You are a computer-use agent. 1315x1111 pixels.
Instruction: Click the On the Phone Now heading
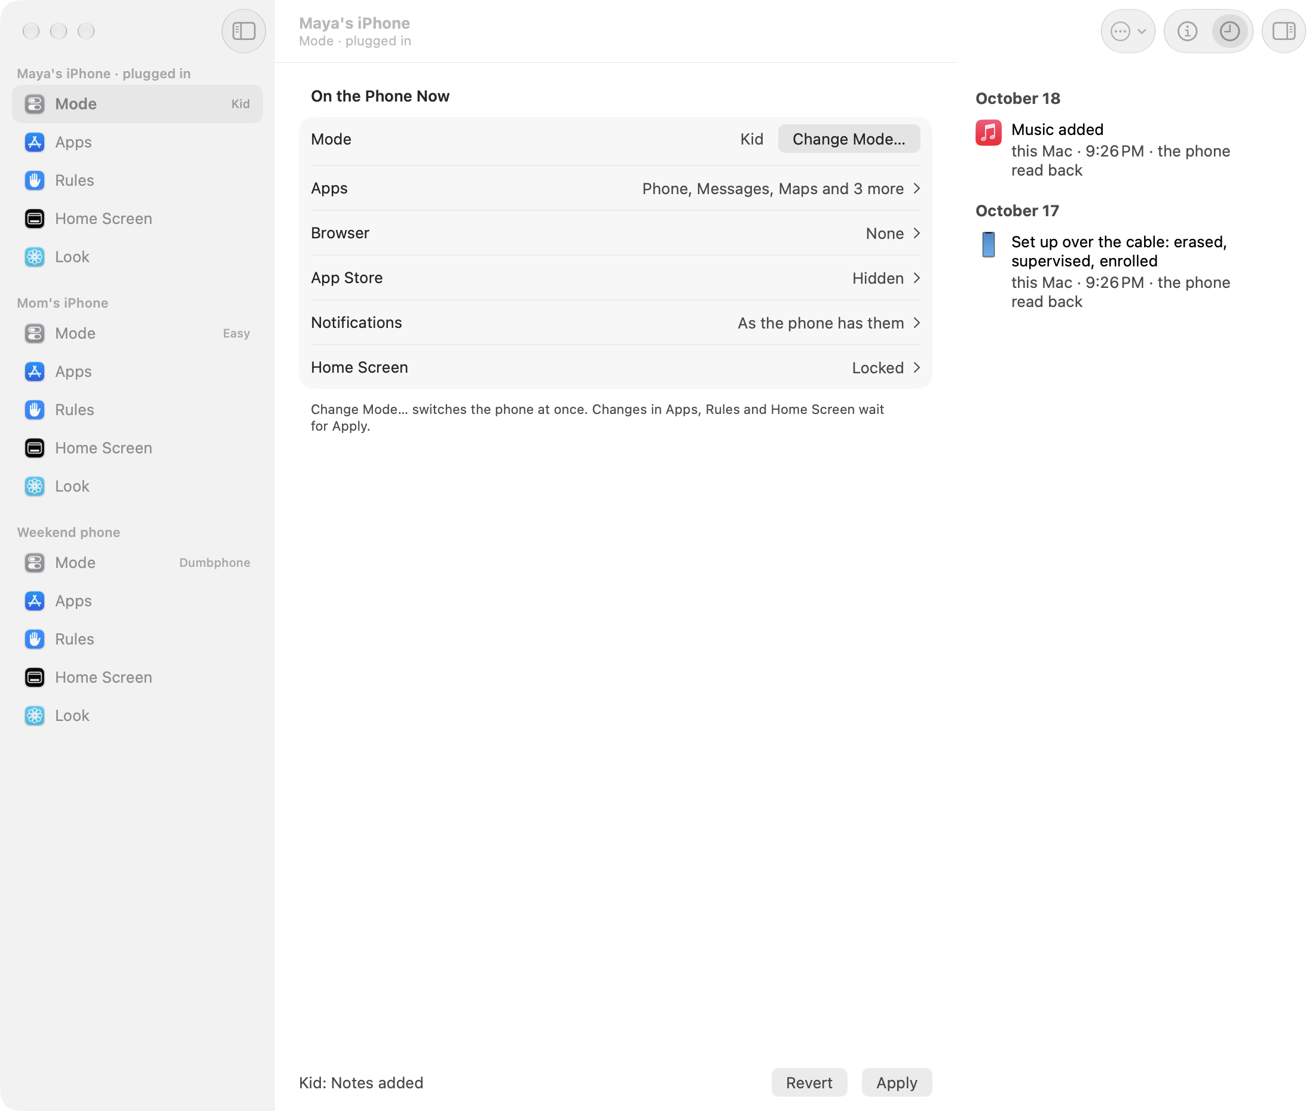(380, 96)
